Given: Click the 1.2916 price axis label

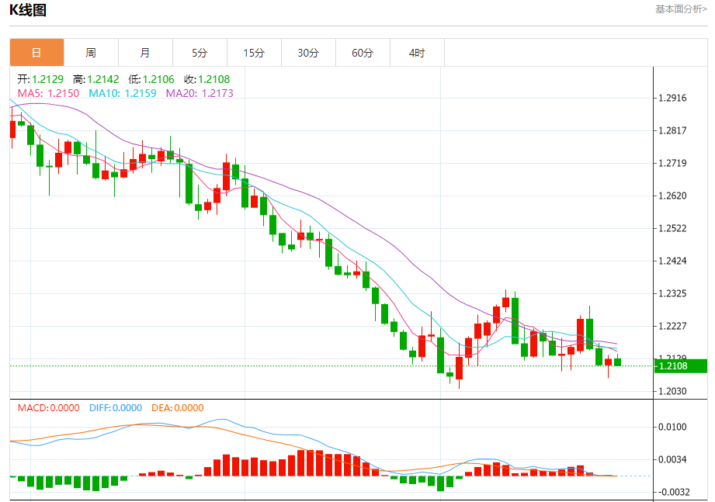Looking at the screenshot, I should (x=672, y=98).
